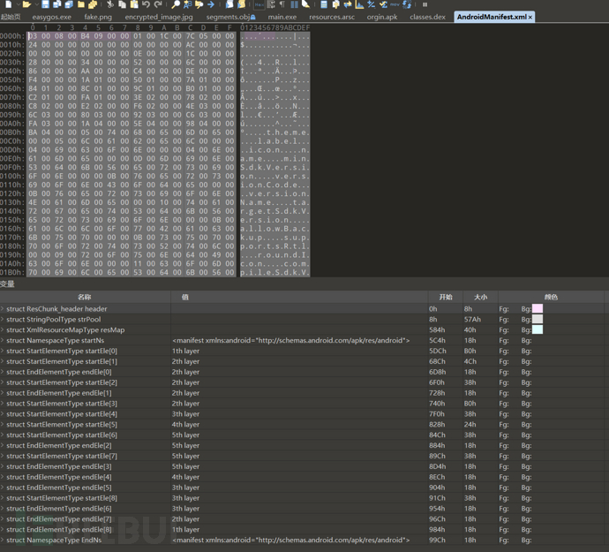Switch to the fake.png tab
Screen dimensions: 609x552
click(x=98, y=17)
